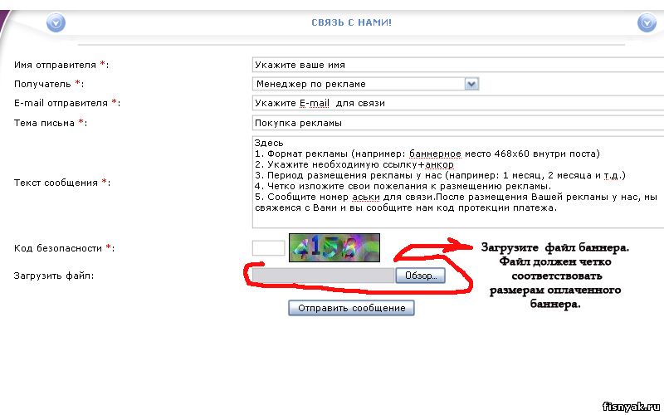The width and height of the screenshot is (664, 415).
Task: Click the E-mail отправителя label
Action: [x=67, y=103]
